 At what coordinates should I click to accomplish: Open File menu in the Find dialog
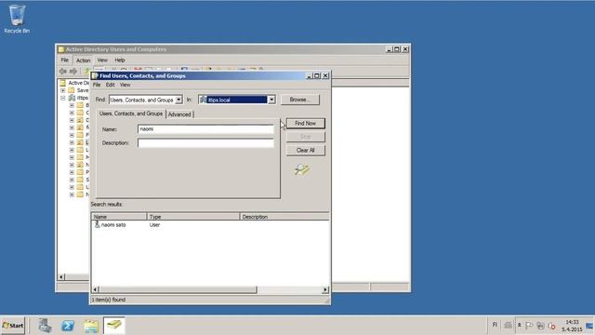tap(97, 85)
